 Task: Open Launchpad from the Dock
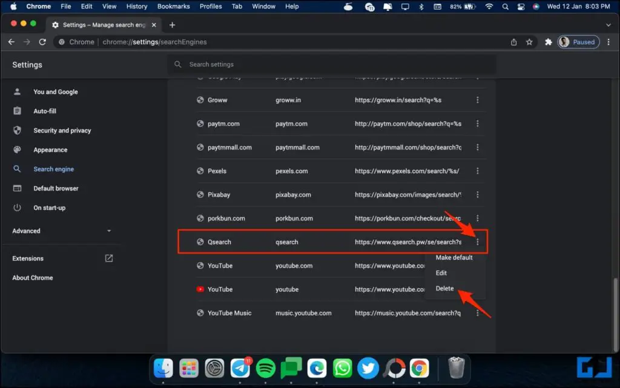189,368
